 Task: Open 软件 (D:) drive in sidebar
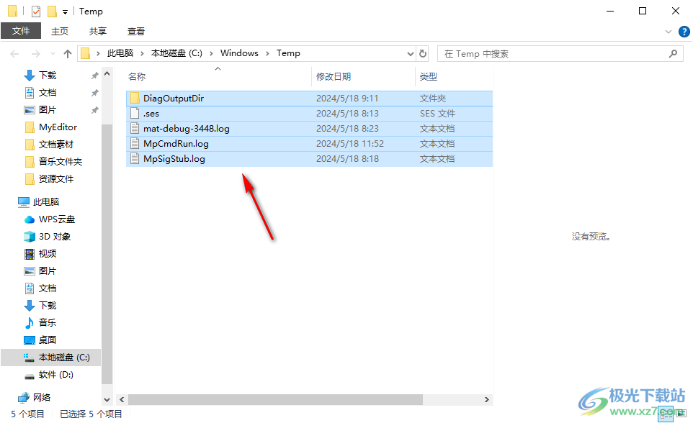click(x=55, y=375)
